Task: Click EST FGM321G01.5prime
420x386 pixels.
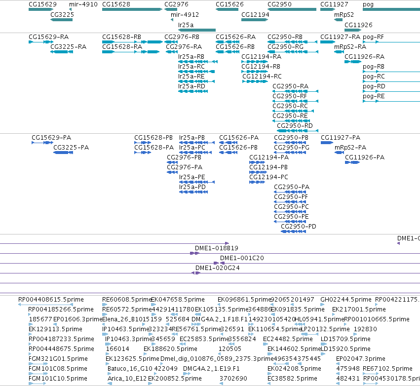Action: tap(58, 358)
